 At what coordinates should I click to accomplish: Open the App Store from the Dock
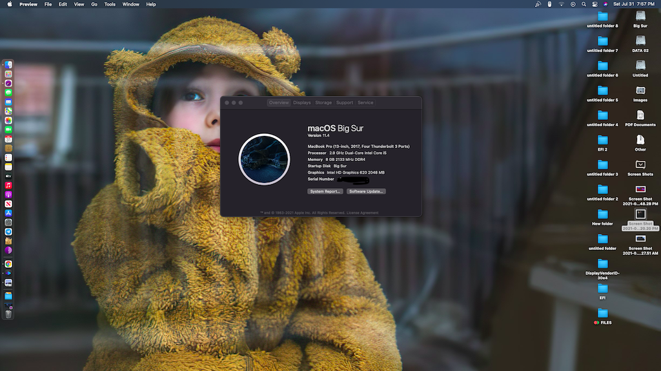(8, 213)
